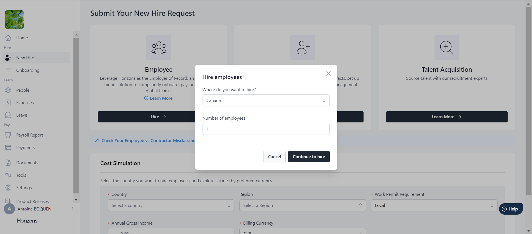Click the Number of employees field
Image resolution: width=532 pixels, height=234 pixels.
pyautogui.click(x=266, y=129)
